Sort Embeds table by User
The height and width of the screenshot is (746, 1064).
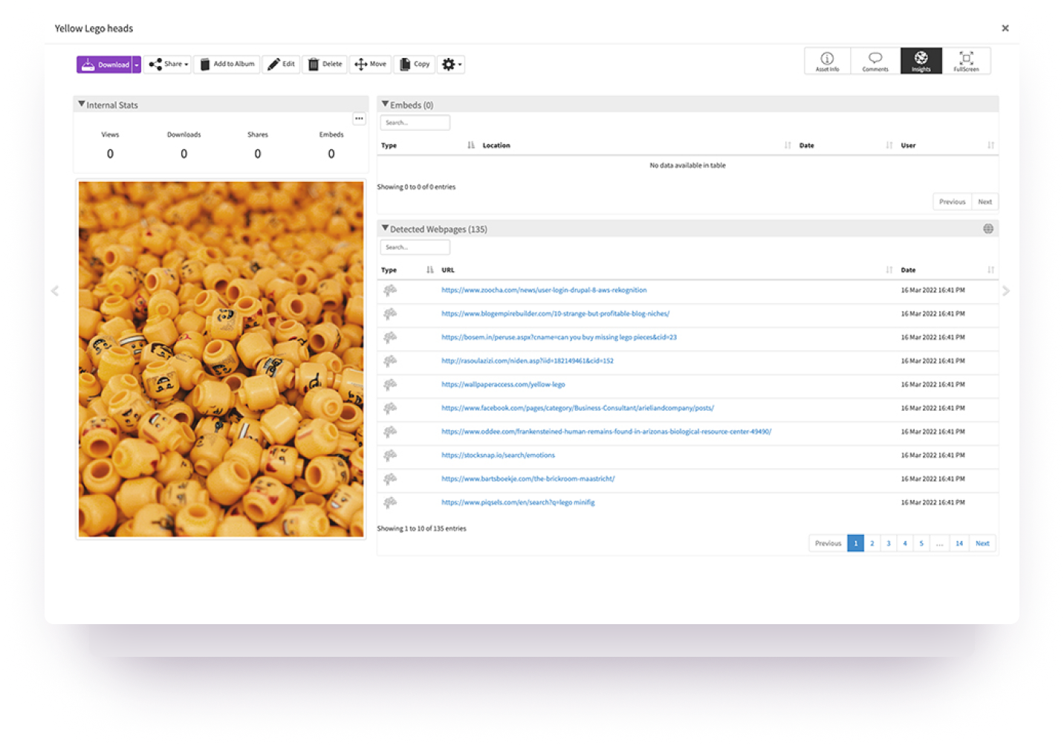pos(947,146)
